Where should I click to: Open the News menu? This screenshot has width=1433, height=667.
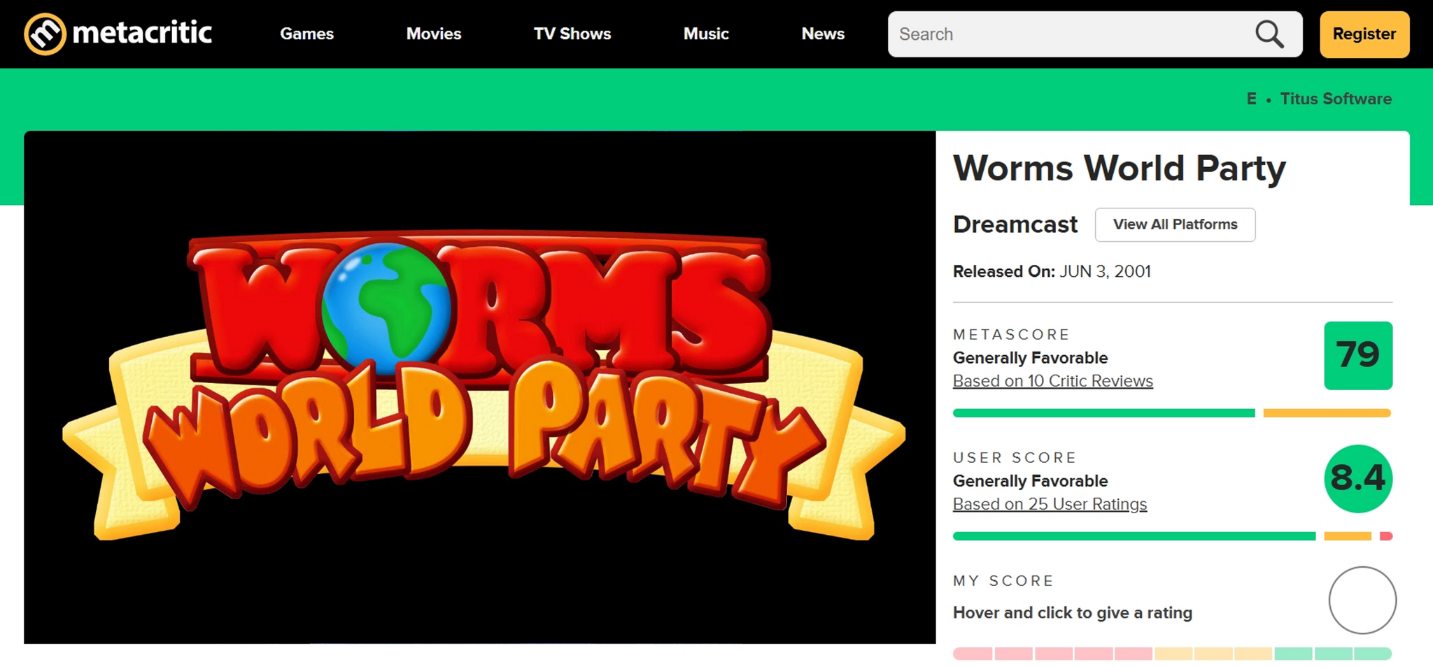point(823,34)
